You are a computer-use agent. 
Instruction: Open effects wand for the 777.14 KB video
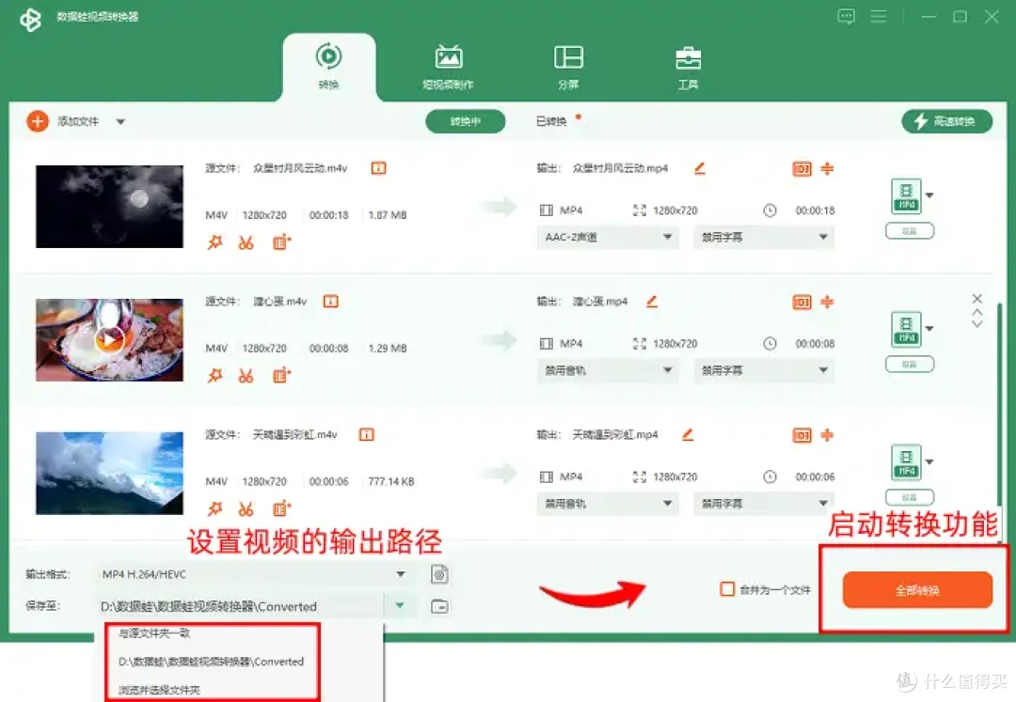click(x=214, y=508)
